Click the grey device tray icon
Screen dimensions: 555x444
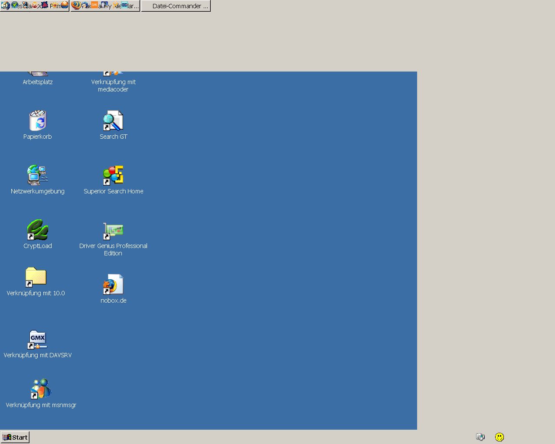pos(480,437)
